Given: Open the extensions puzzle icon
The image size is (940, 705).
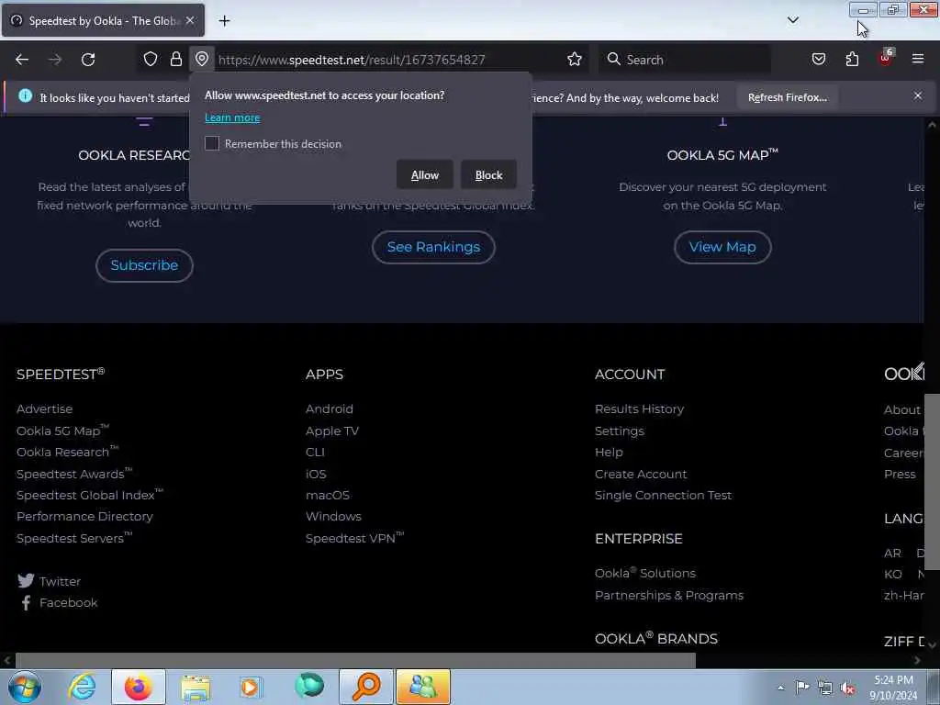Looking at the screenshot, I should [x=852, y=59].
